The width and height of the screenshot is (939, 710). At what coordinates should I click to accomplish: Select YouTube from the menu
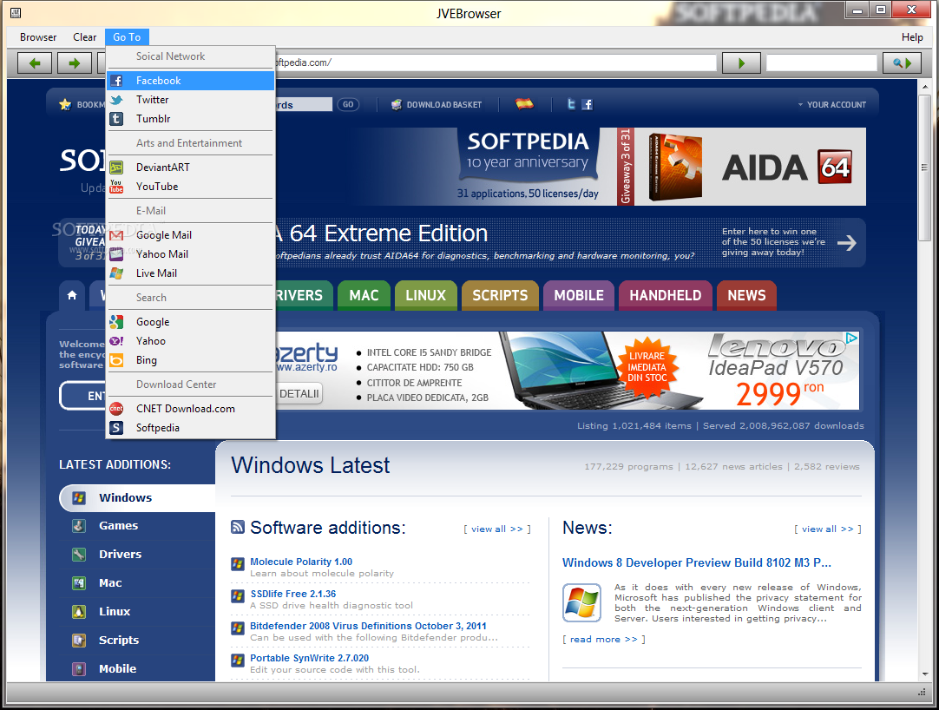pyautogui.click(x=190, y=187)
